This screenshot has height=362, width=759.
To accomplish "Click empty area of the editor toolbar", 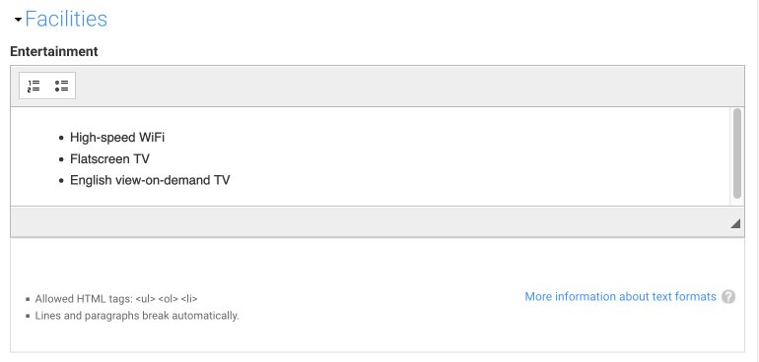I will (x=406, y=86).
